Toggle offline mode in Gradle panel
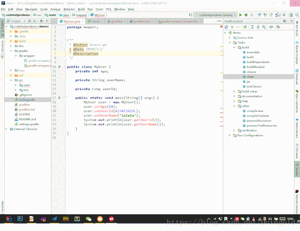The image size is (300, 231). click(271, 27)
